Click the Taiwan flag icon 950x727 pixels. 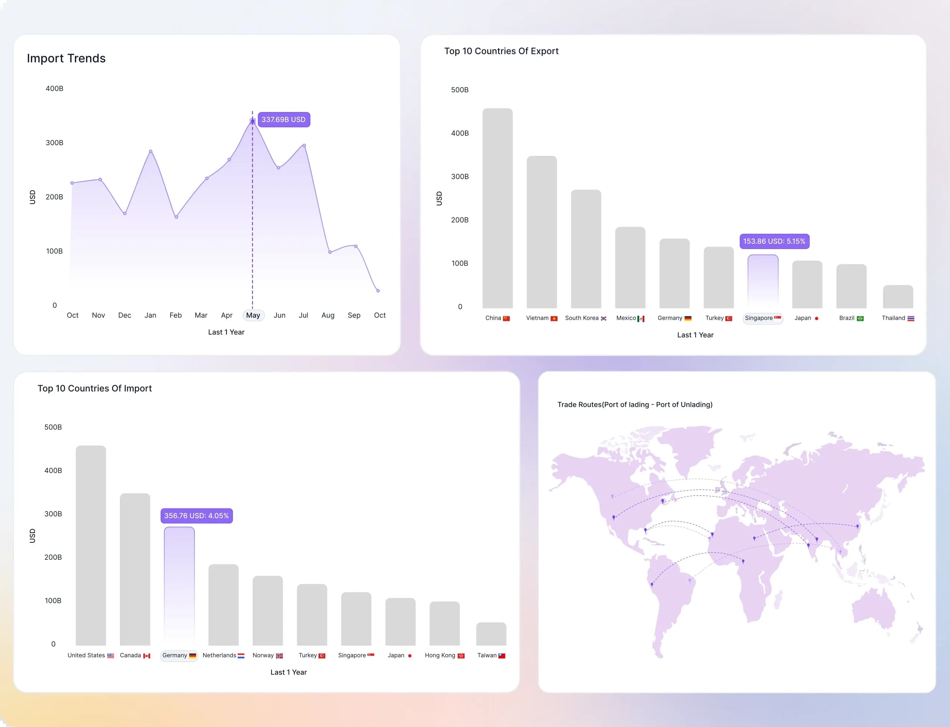pos(502,656)
